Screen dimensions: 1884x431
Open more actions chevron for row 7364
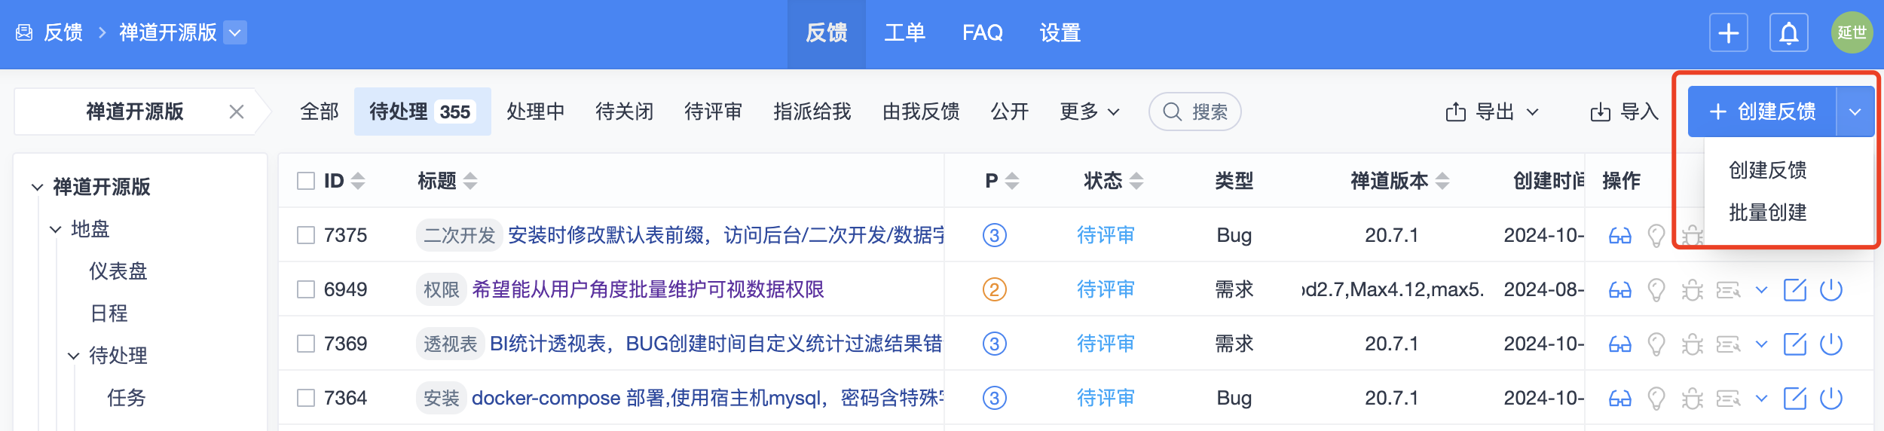pyautogui.click(x=1761, y=399)
